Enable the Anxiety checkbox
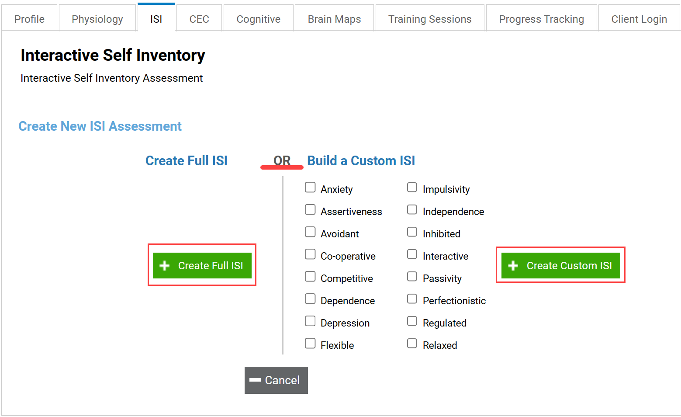 (310, 188)
